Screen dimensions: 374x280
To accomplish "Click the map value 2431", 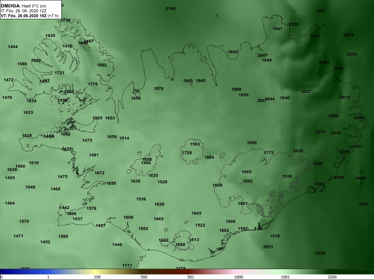I will 321,10.
